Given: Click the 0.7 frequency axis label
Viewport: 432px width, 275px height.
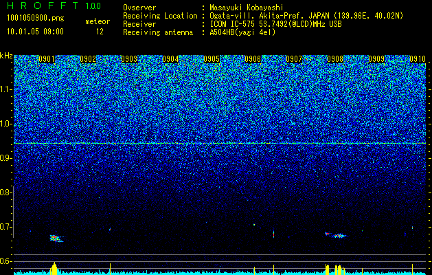Looking at the screenshot, I should (5, 227).
